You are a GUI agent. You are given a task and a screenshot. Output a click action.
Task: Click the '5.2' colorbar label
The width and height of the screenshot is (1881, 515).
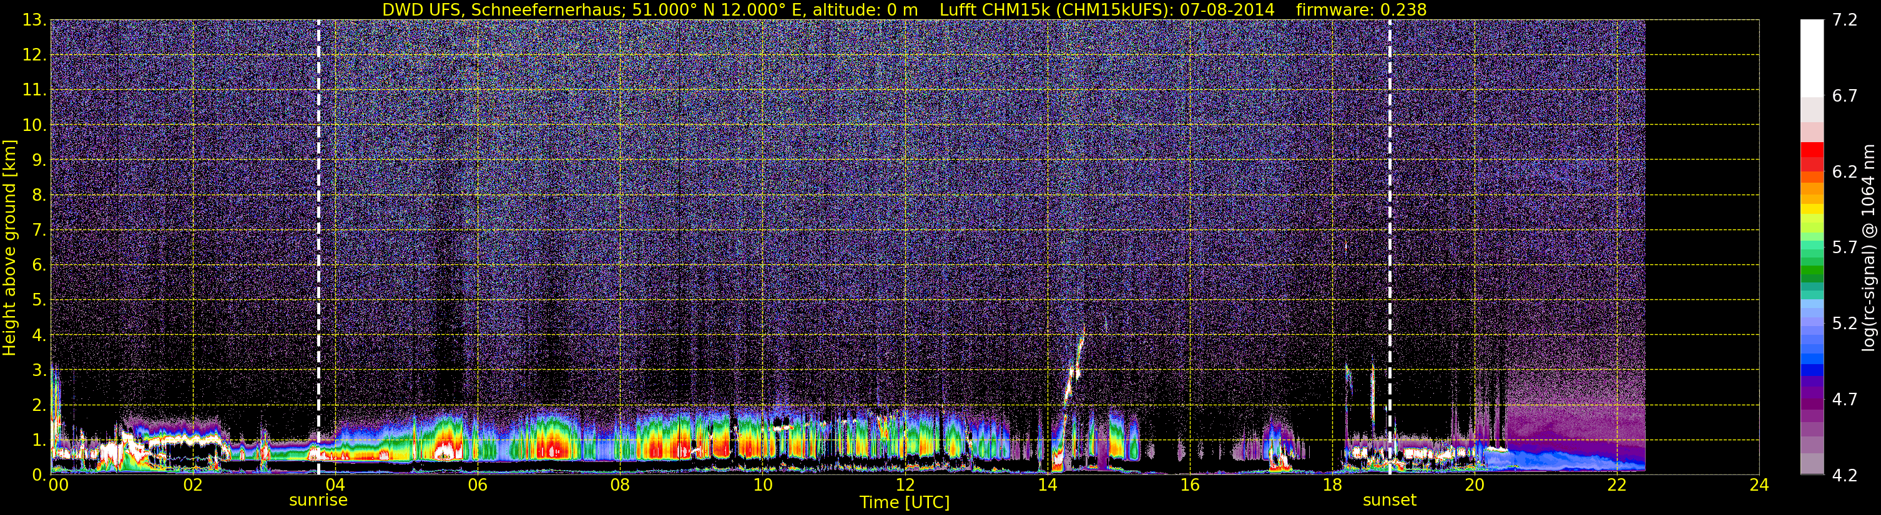pyautogui.click(x=1845, y=324)
